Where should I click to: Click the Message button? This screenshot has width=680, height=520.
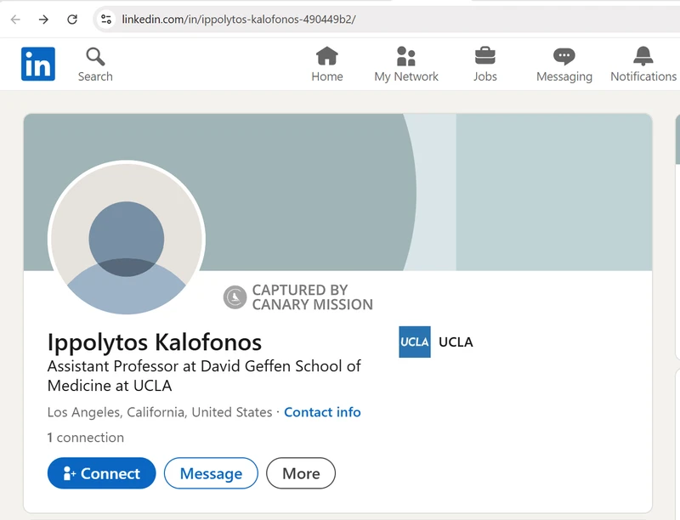(211, 473)
